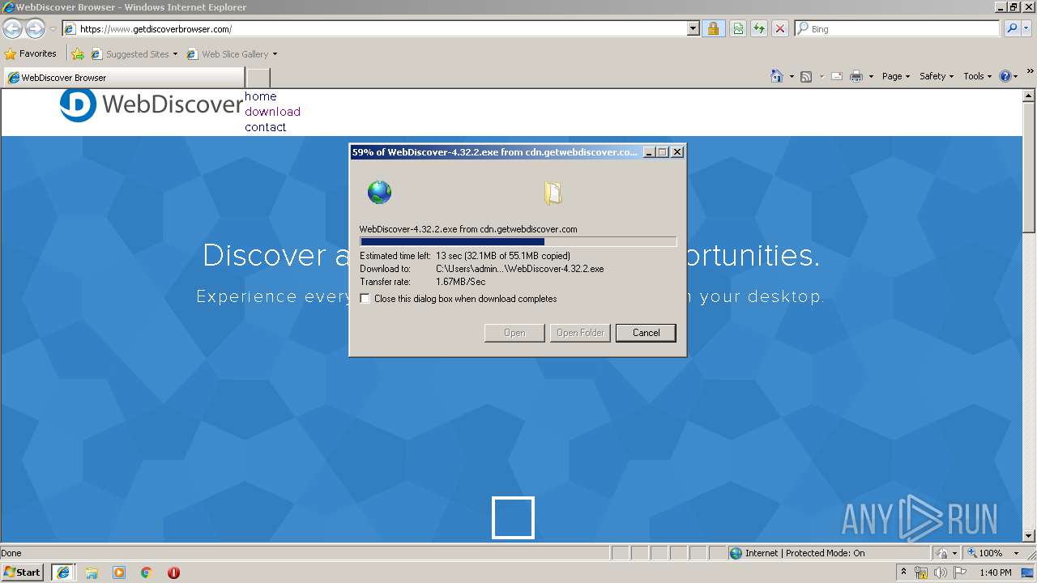Open a new blank tab
The image size is (1037, 583).
258,78
